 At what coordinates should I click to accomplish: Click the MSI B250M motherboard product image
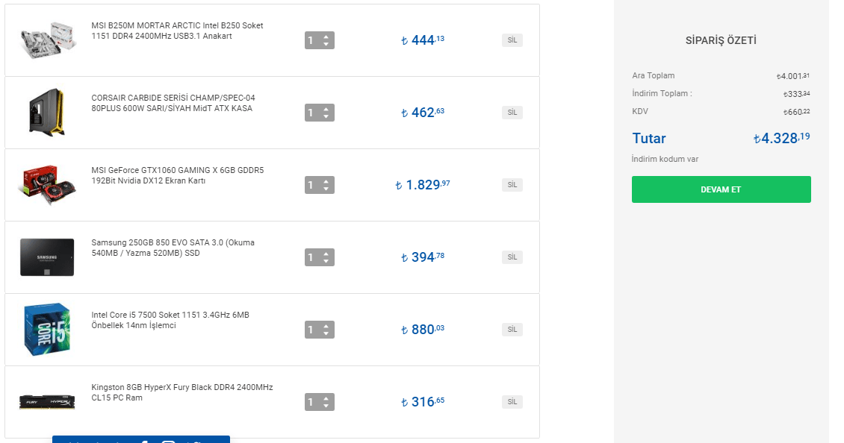click(x=48, y=40)
